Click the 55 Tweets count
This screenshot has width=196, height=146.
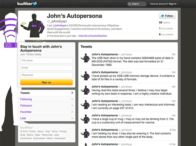click(165, 22)
